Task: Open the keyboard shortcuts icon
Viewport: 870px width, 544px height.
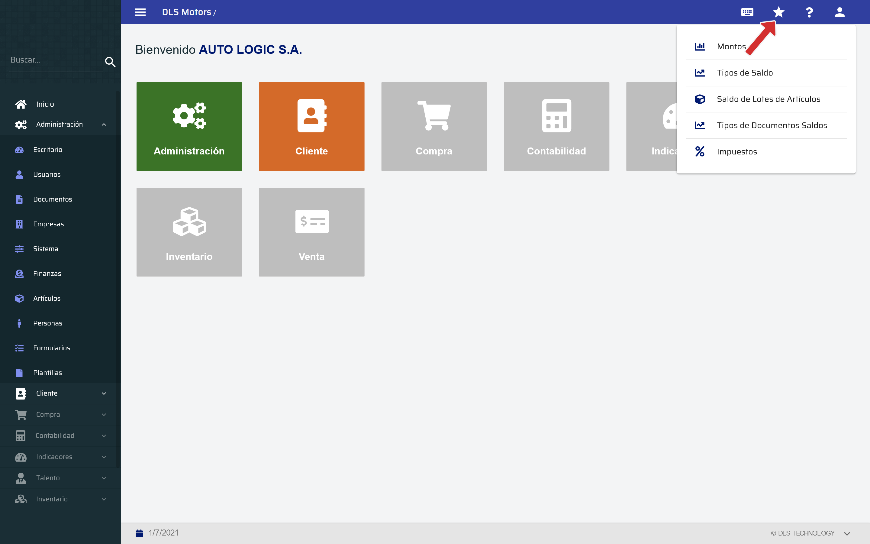Action: tap(747, 12)
